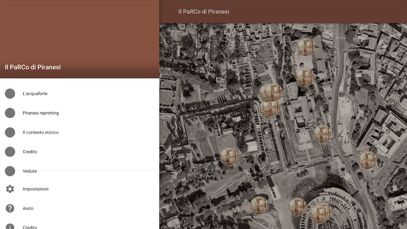Open Il contesto storico section
This screenshot has width=407, height=229.
tap(80, 133)
